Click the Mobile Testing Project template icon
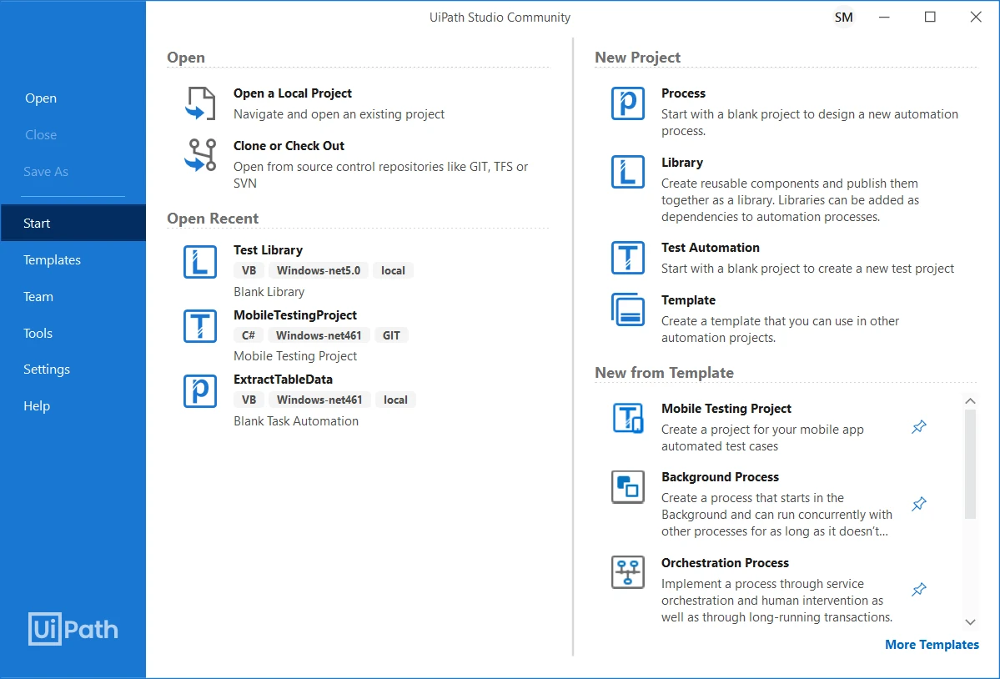This screenshot has height=679, width=1000. (x=627, y=418)
